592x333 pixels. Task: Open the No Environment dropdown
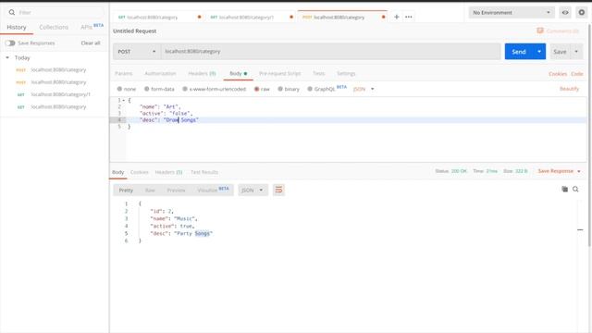pyautogui.click(x=512, y=12)
